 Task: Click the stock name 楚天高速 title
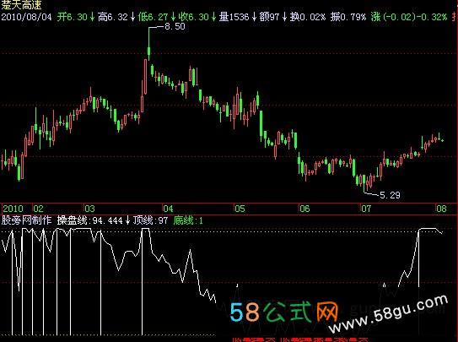tap(22, 5)
